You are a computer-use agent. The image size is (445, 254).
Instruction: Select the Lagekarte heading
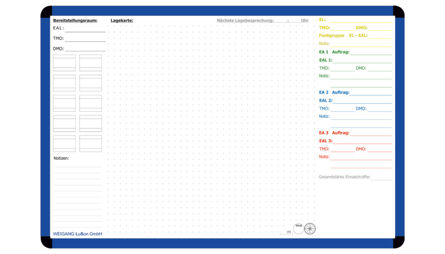click(x=122, y=20)
